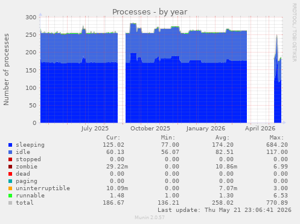Select the 'runnable' legend label
The image size is (300, 224).
click(x=30, y=196)
